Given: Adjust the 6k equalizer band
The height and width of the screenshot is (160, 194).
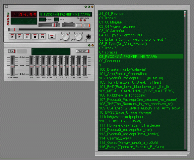Looking at the screenshot, I should pos(67,66).
